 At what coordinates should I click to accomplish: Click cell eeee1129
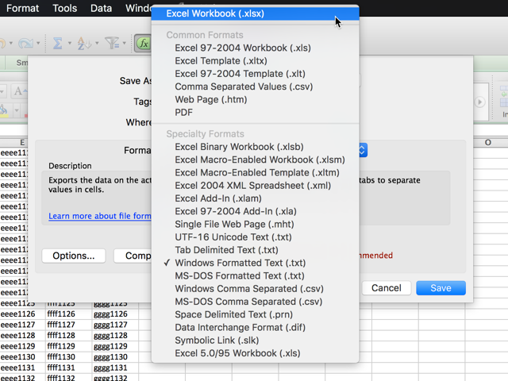tap(23, 346)
